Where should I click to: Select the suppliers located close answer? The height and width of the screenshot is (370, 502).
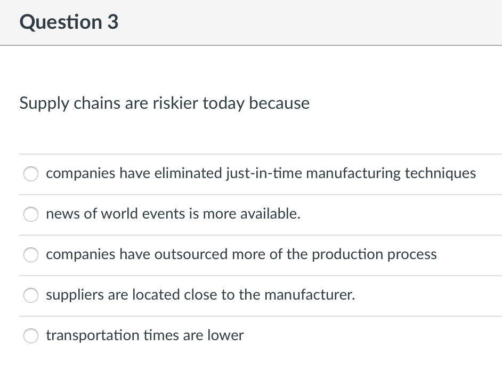[x=31, y=295]
